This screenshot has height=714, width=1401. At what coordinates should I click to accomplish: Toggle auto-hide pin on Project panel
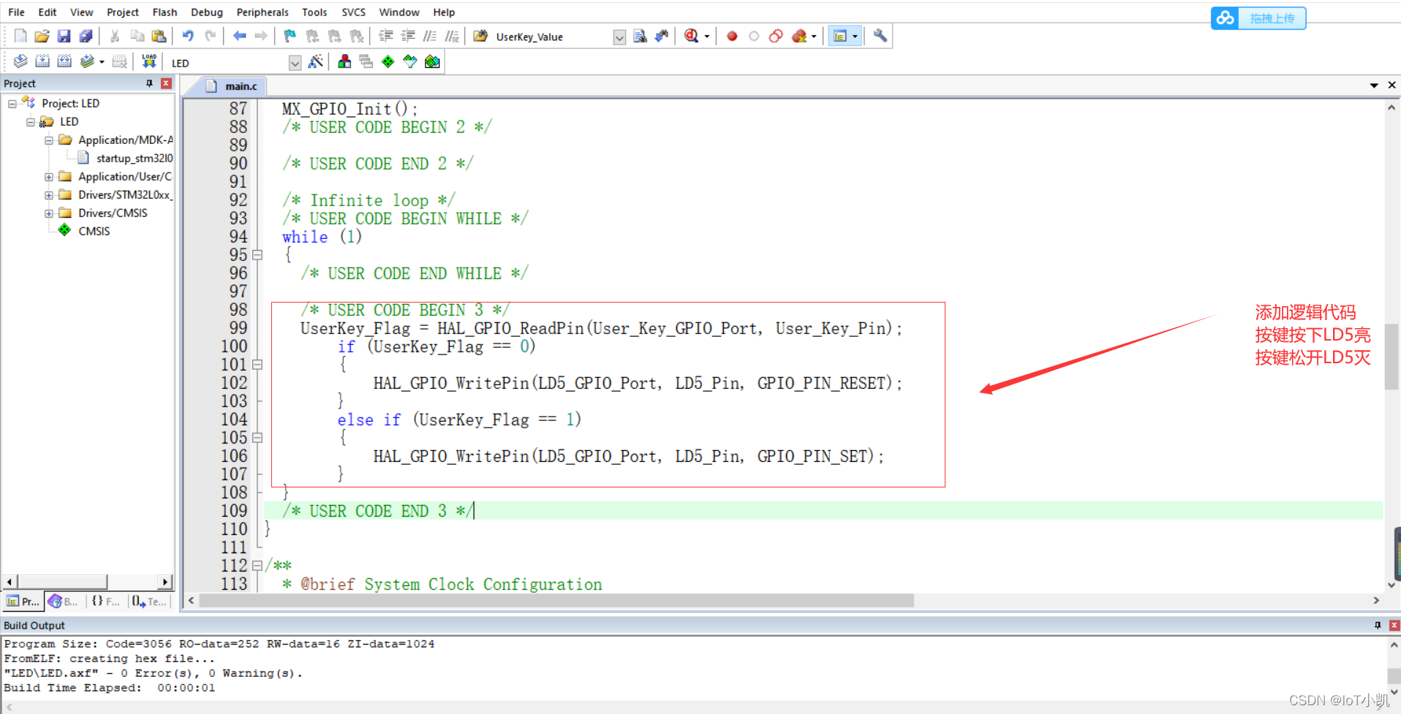(149, 83)
